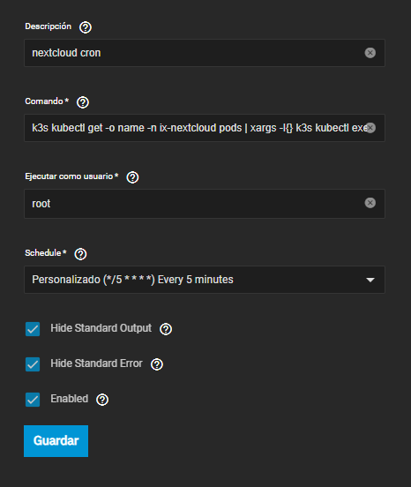411x487 pixels.
Task: Disable the Enabled checkbox
Action: (33, 400)
